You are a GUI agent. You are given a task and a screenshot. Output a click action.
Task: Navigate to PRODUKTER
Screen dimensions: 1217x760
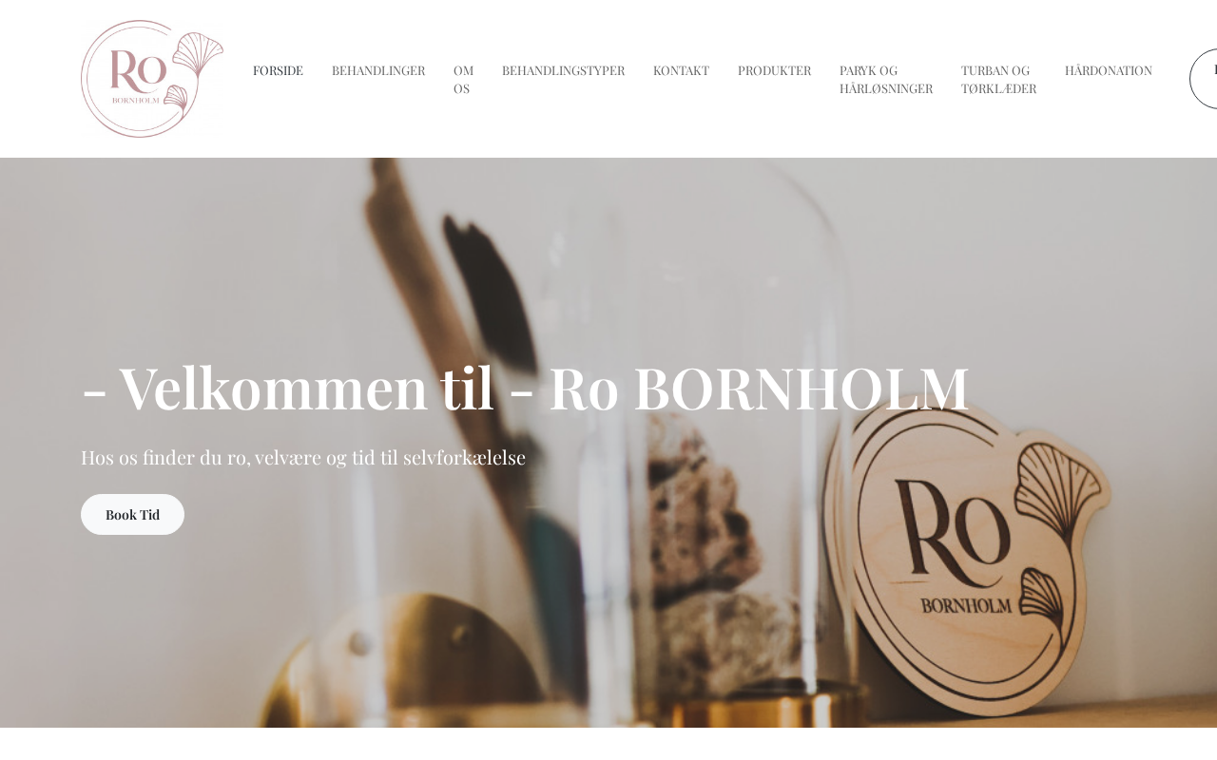774,70
